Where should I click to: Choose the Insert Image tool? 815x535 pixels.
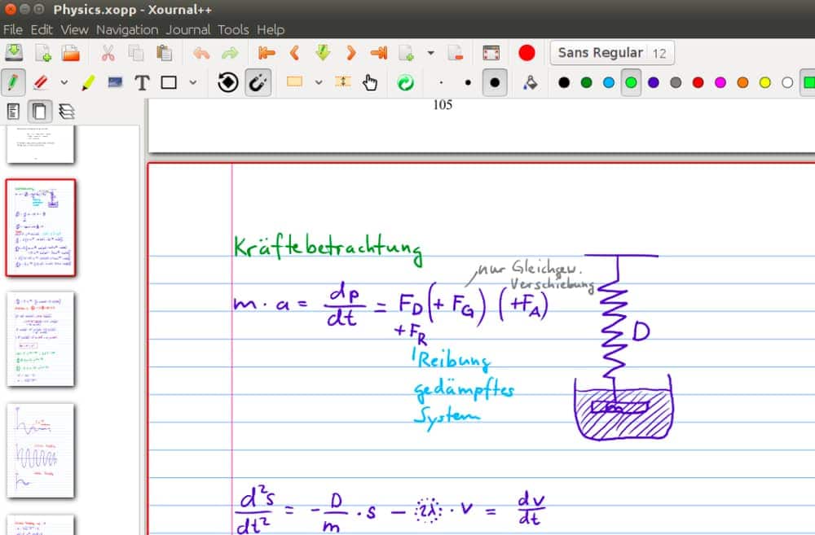115,82
